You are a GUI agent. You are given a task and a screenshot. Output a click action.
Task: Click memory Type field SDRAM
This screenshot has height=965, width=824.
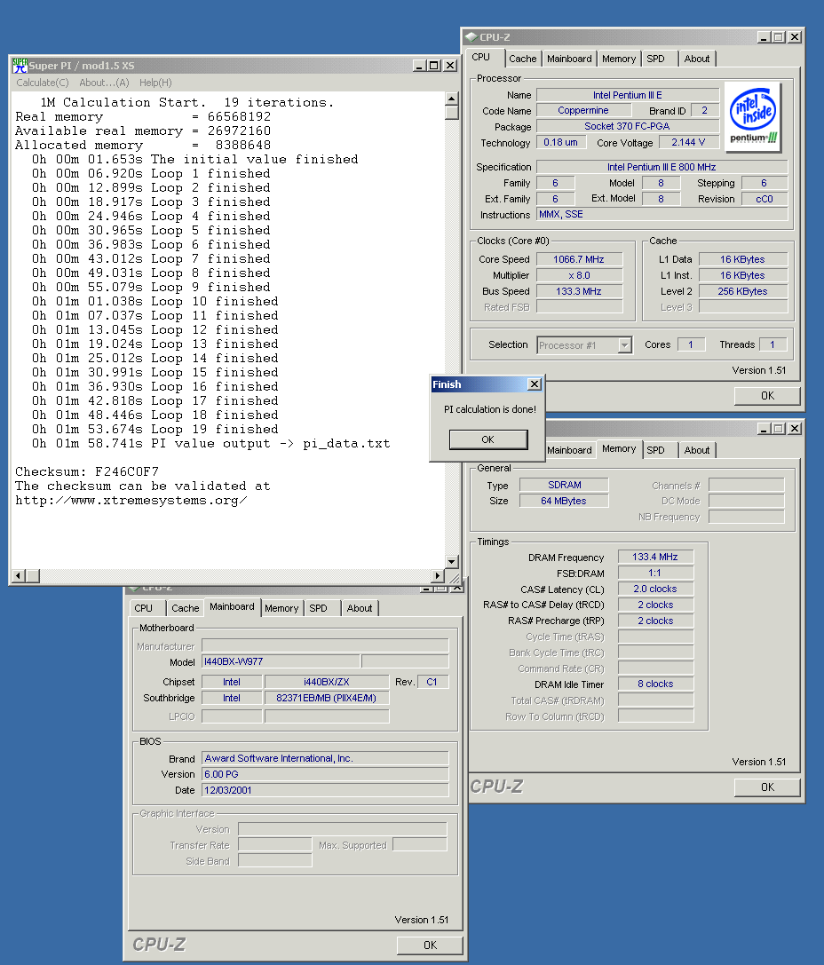pyautogui.click(x=565, y=485)
